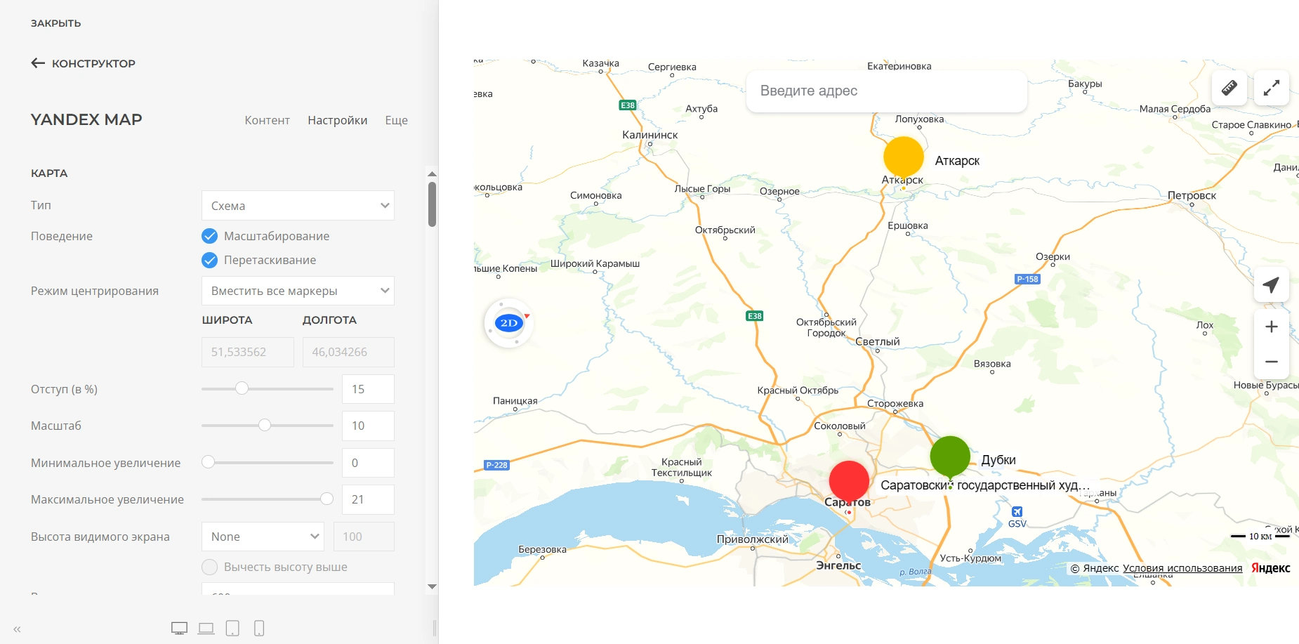This screenshot has width=1299, height=644.
Task: Open the Еще tab
Action: tap(396, 120)
